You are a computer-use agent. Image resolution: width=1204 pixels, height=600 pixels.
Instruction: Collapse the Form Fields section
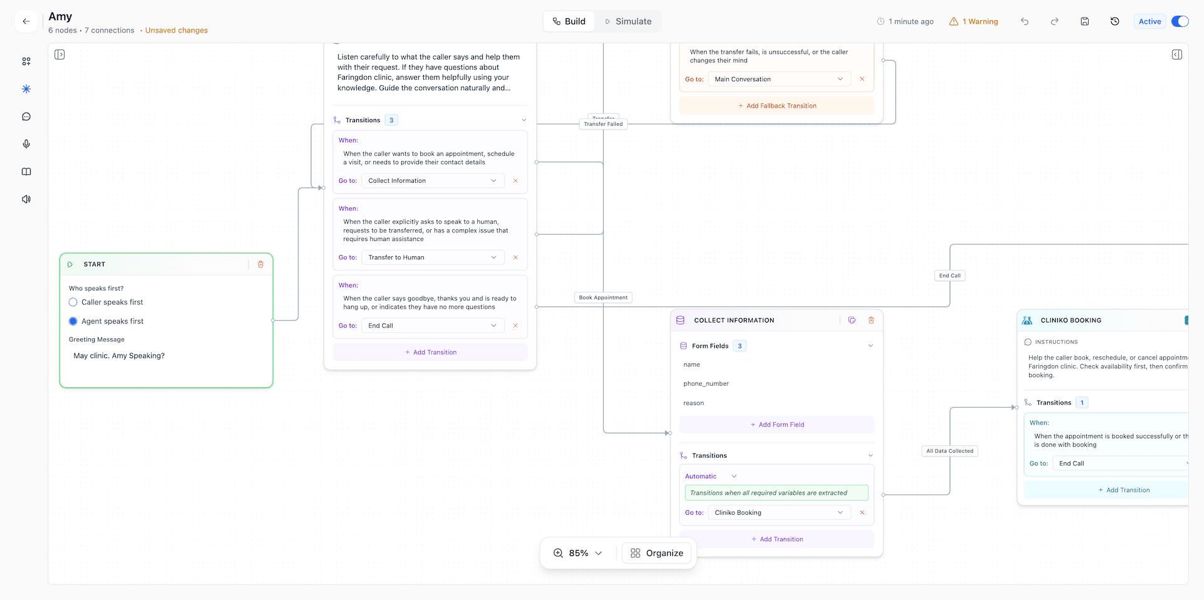click(870, 346)
